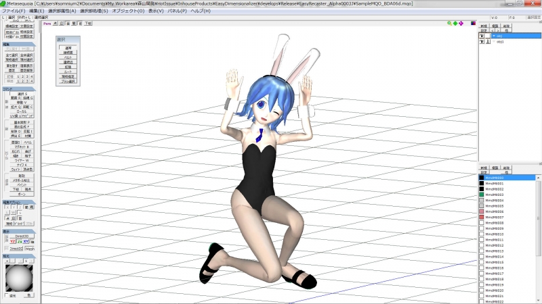542x304 pixels.
Task: Toggle visibility eye of obj1
Action: (x=482, y=42)
